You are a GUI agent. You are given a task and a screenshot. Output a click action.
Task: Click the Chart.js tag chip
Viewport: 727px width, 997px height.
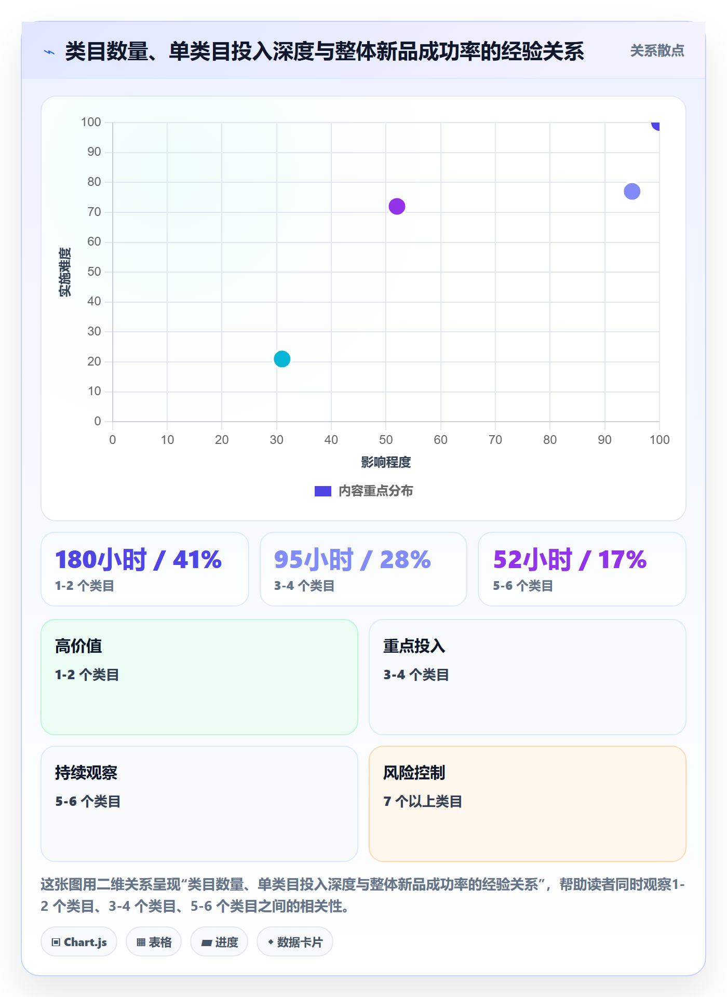(79, 942)
